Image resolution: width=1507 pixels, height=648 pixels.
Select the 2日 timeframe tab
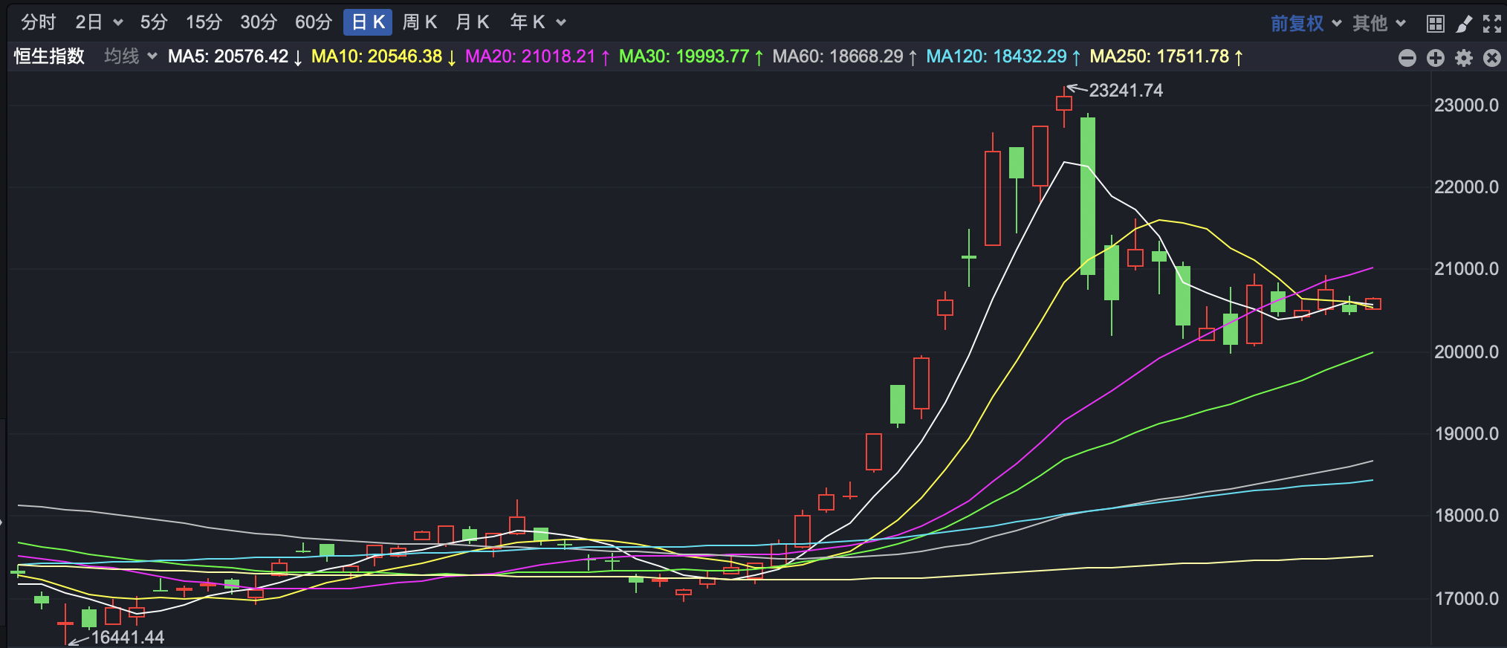click(89, 22)
